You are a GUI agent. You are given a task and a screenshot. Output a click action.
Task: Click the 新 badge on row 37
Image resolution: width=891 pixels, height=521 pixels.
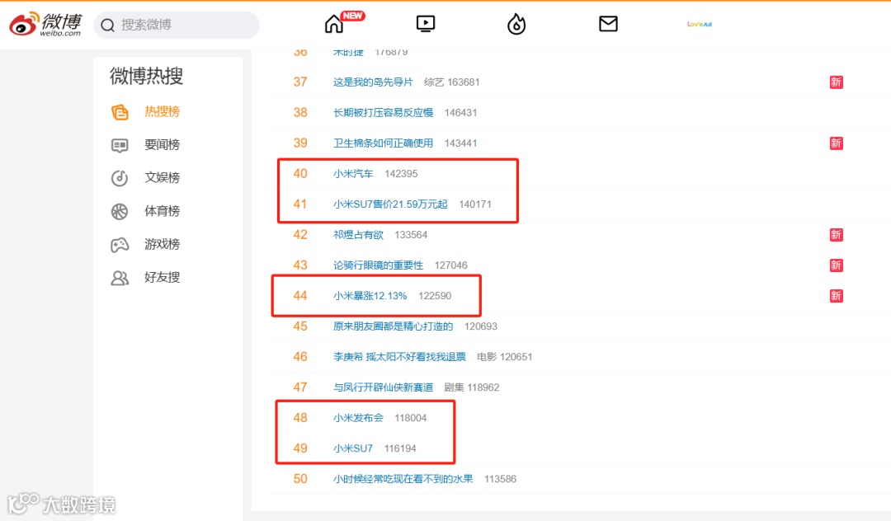(836, 82)
